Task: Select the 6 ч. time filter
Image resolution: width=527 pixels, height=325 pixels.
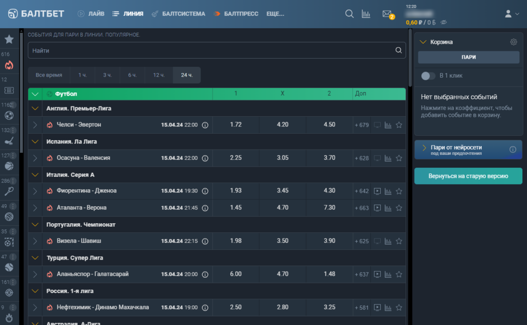Action: [132, 75]
